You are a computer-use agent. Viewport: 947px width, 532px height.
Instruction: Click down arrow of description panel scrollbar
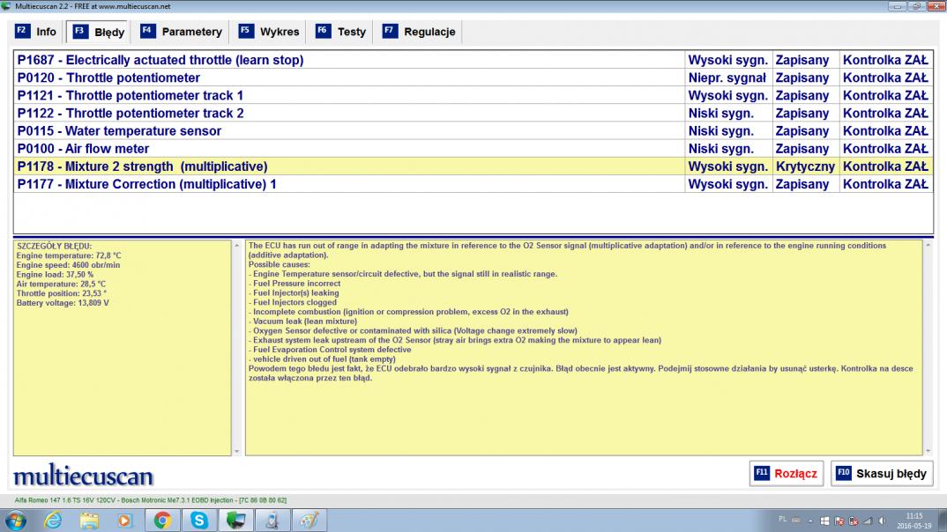pos(928,451)
